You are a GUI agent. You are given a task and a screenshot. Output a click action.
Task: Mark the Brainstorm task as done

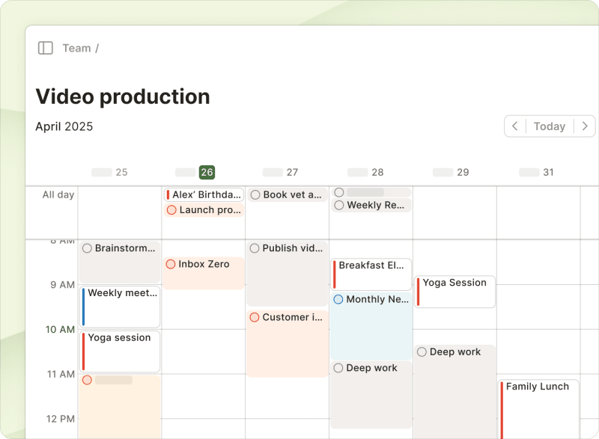tap(87, 248)
